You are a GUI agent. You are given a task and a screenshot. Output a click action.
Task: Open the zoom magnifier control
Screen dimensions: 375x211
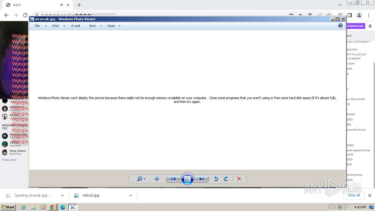[141, 179]
